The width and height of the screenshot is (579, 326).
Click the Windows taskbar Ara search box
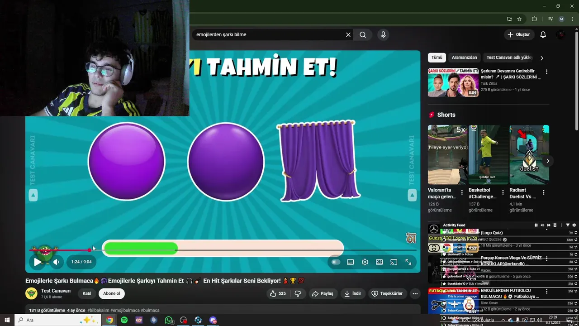point(58,320)
